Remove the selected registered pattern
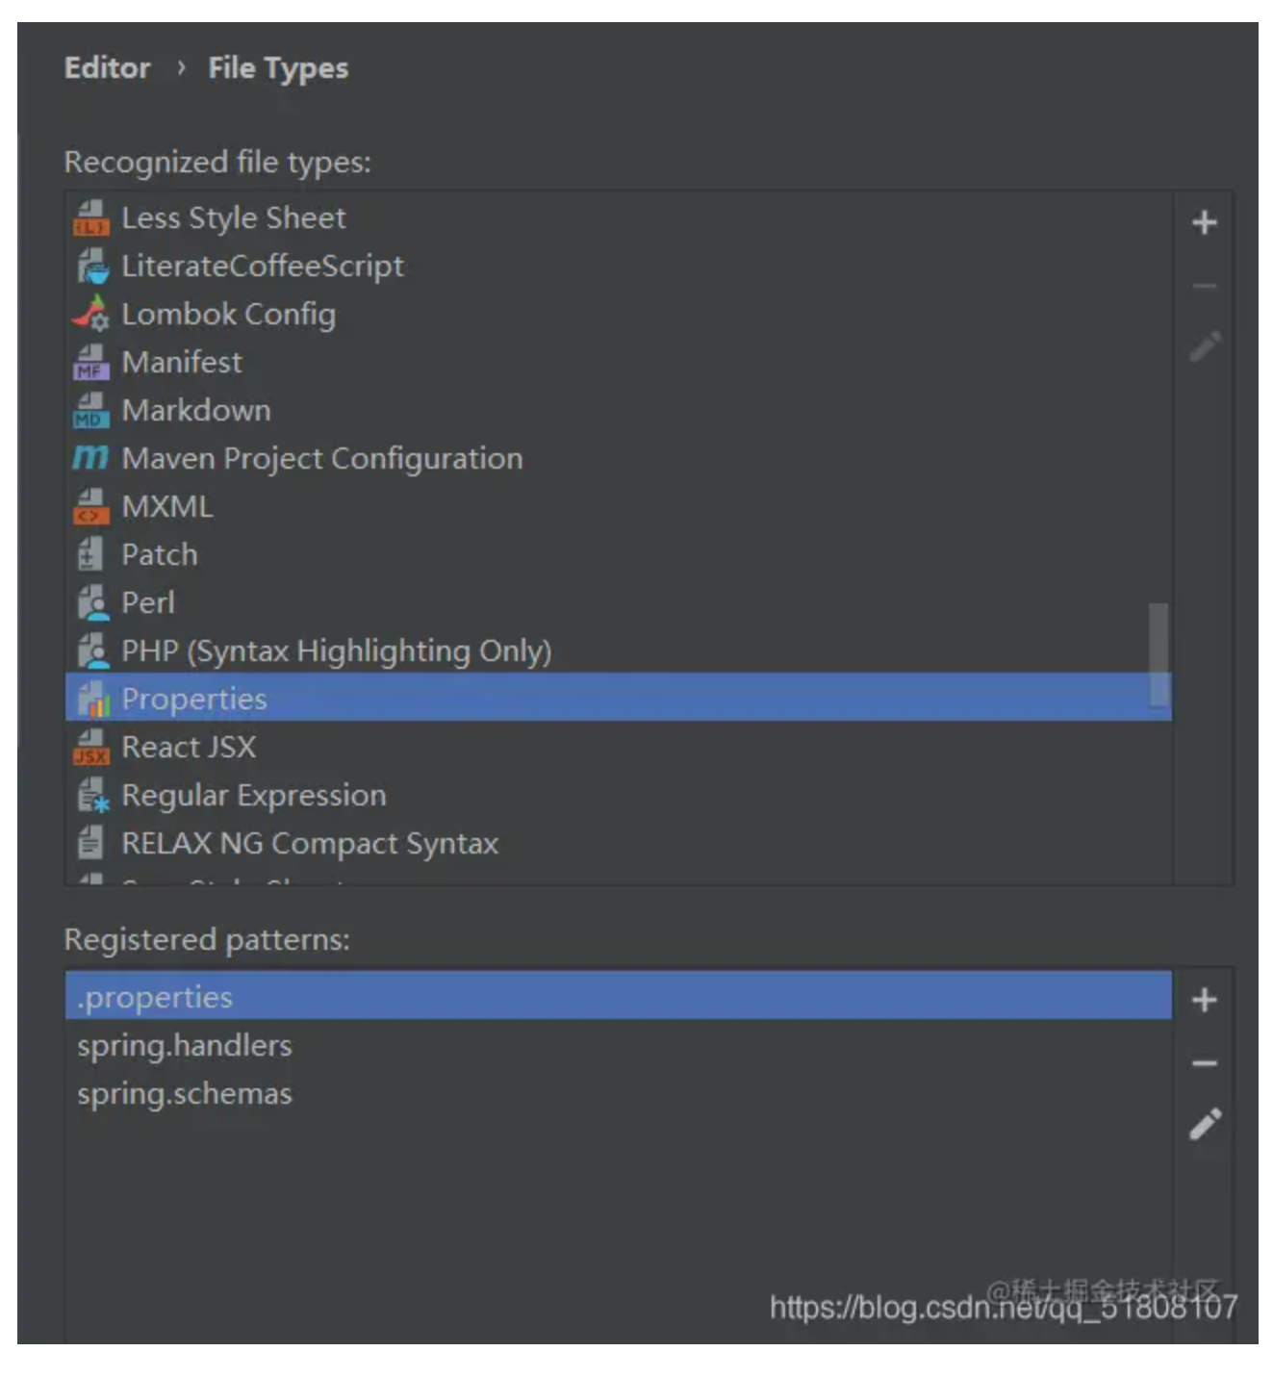1273x1377 pixels. point(1204,1063)
